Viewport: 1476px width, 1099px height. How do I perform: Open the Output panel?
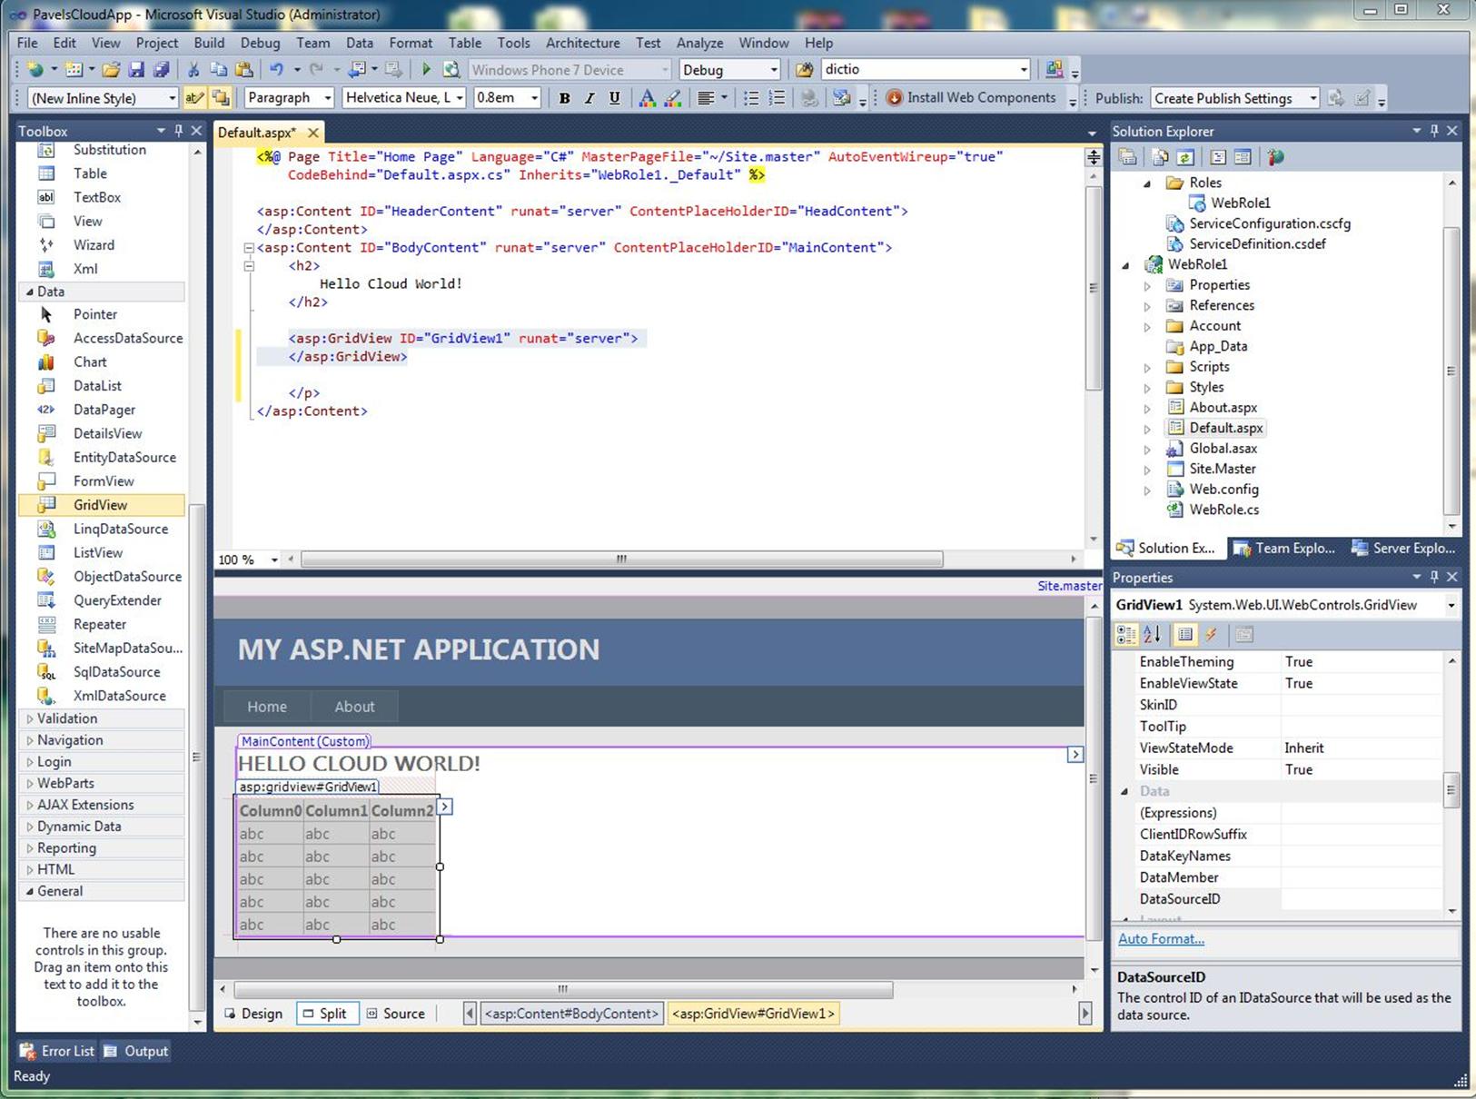tap(136, 1051)
